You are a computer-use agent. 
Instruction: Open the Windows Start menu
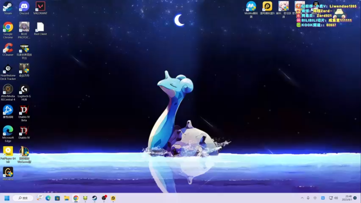point(7,198)
